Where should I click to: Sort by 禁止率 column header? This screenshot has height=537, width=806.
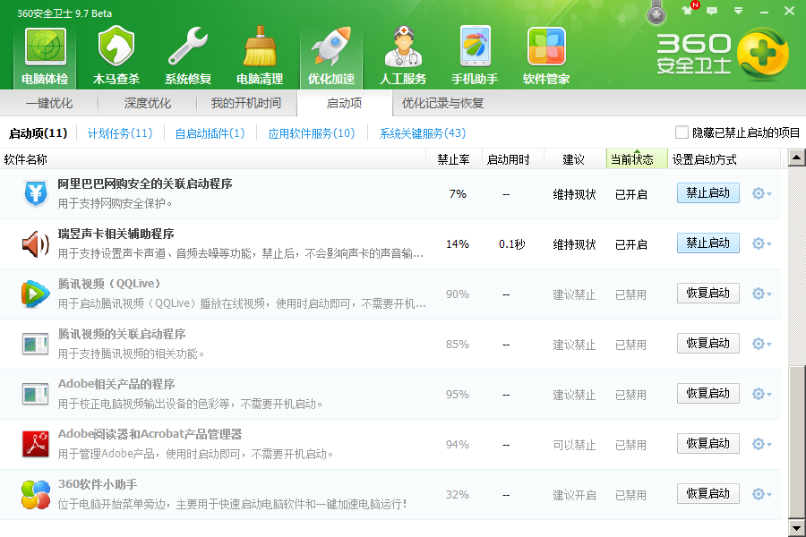tap(453, 159)
